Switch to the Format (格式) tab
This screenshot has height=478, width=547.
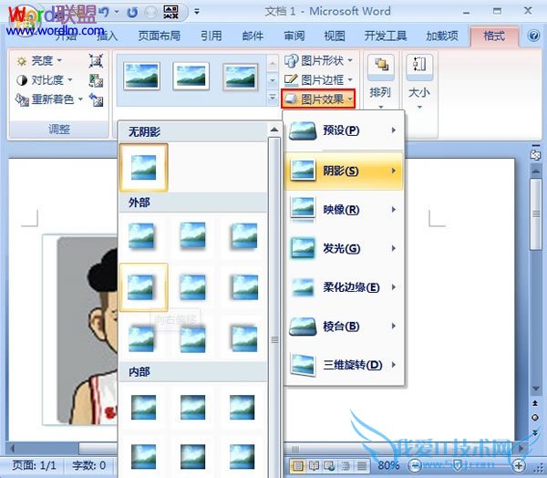pyautogui.click(x=494, y=36)
